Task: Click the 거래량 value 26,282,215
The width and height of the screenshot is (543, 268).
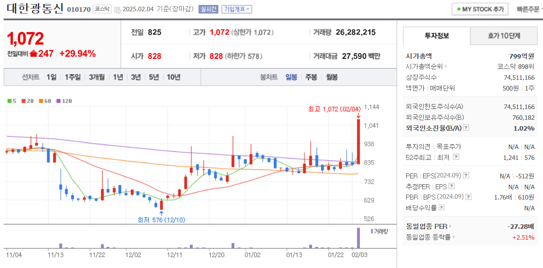Action: point(356,32)
